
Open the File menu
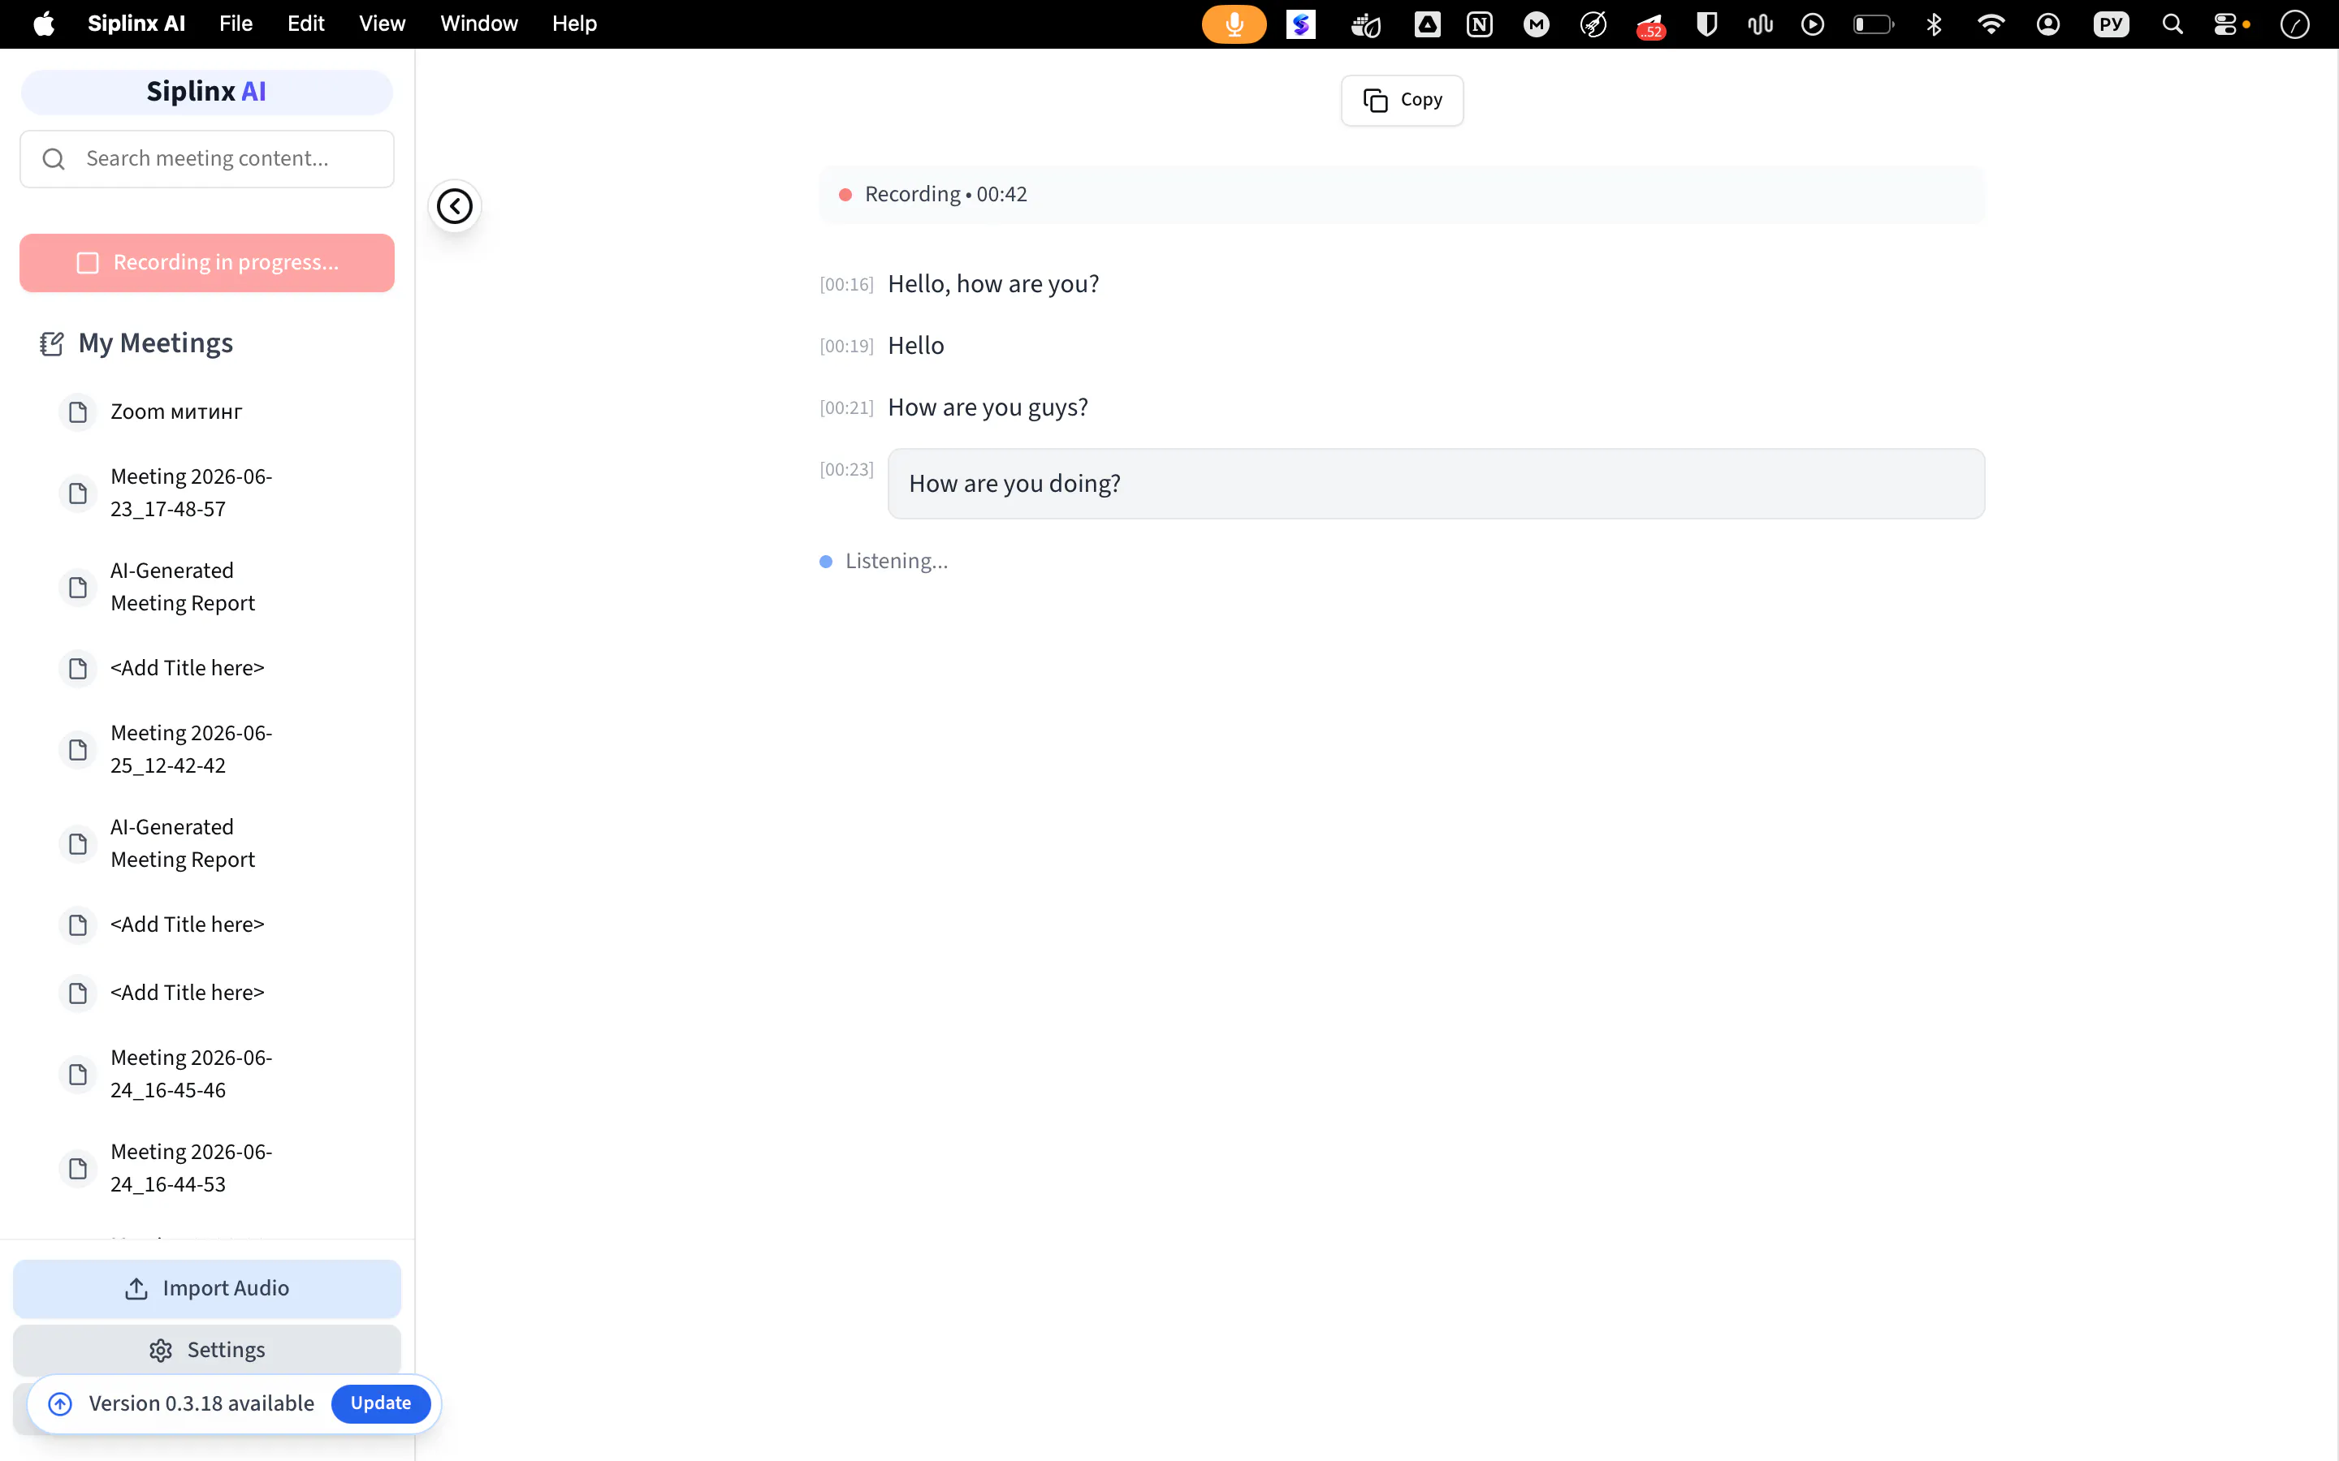coord(236,24)
